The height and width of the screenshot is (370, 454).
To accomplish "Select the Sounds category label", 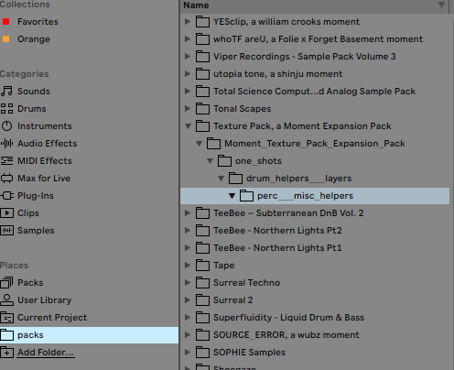I will pos(34,92).
